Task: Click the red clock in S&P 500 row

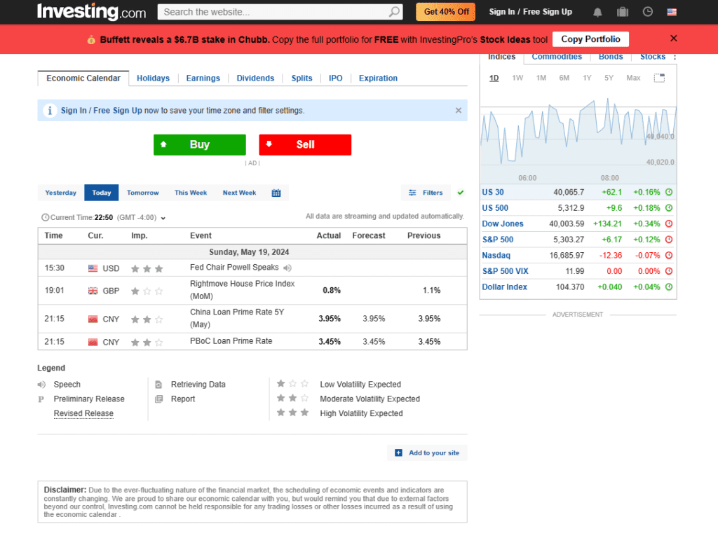Action: [x=668, y=240]
